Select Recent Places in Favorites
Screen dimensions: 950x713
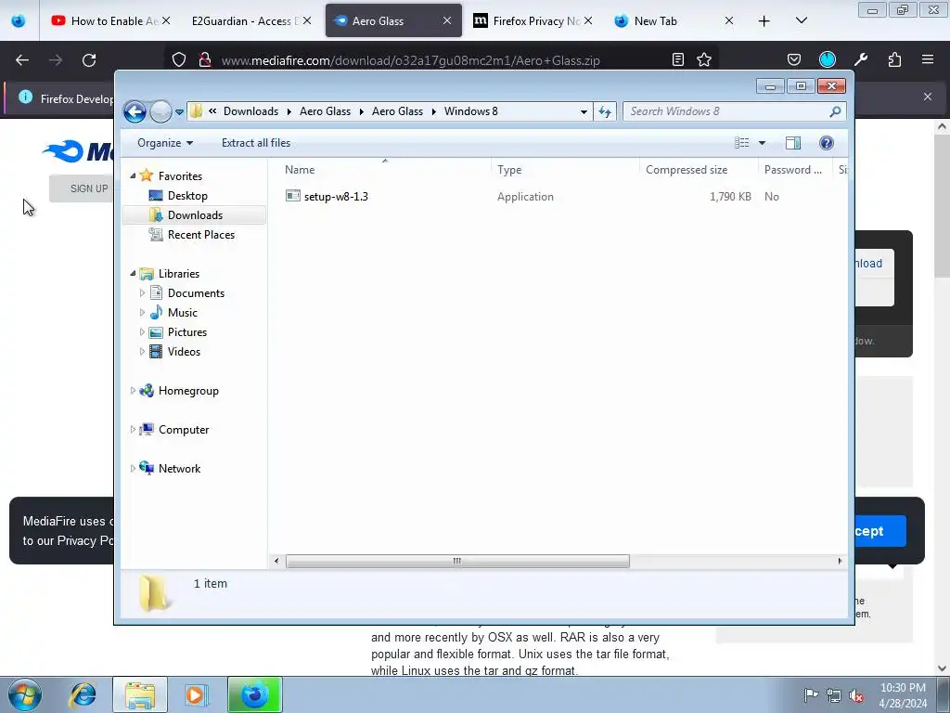(200, 235)
